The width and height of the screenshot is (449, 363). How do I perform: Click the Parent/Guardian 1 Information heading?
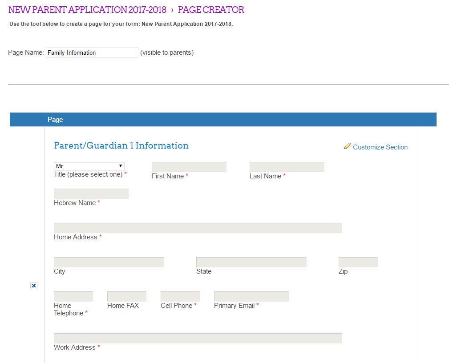pyautogui.click(x=121, y=145)
